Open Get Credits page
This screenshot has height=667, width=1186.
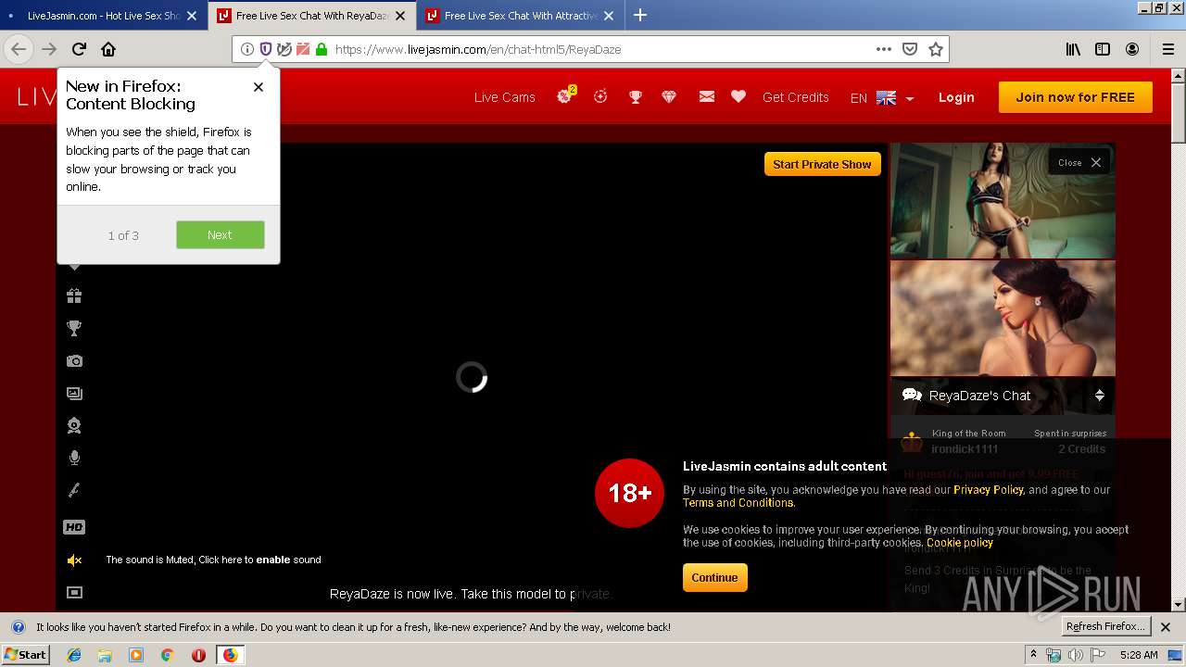796,97
